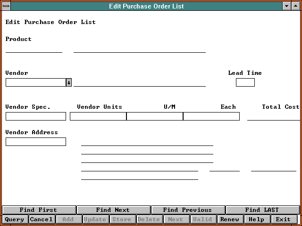302x226 pixels.
Task: Expand the Vendor dropdown list
Action: 69,82
